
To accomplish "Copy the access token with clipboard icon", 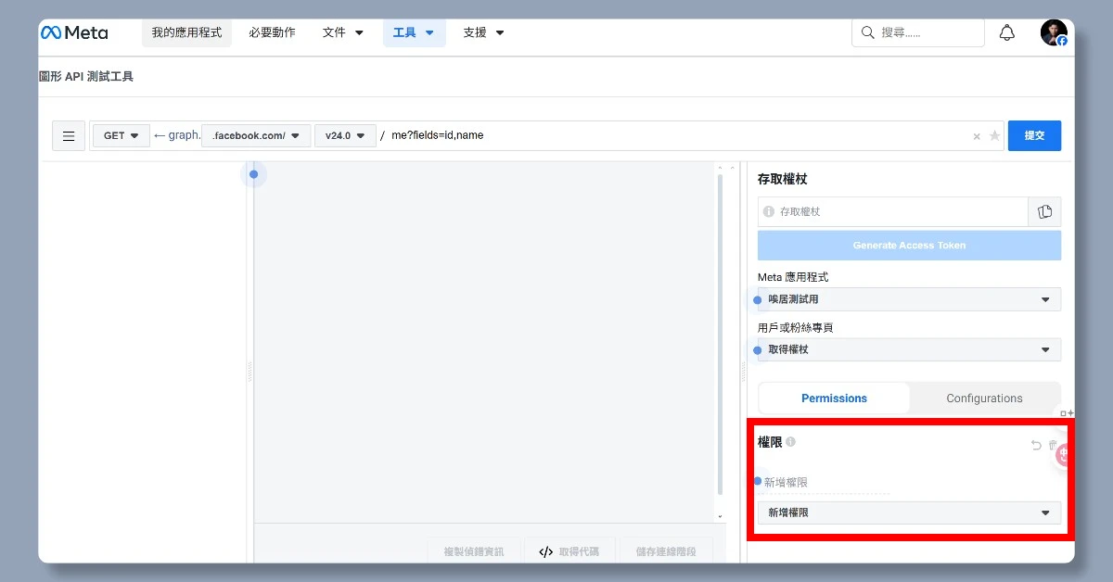I will coord(1044,211).
